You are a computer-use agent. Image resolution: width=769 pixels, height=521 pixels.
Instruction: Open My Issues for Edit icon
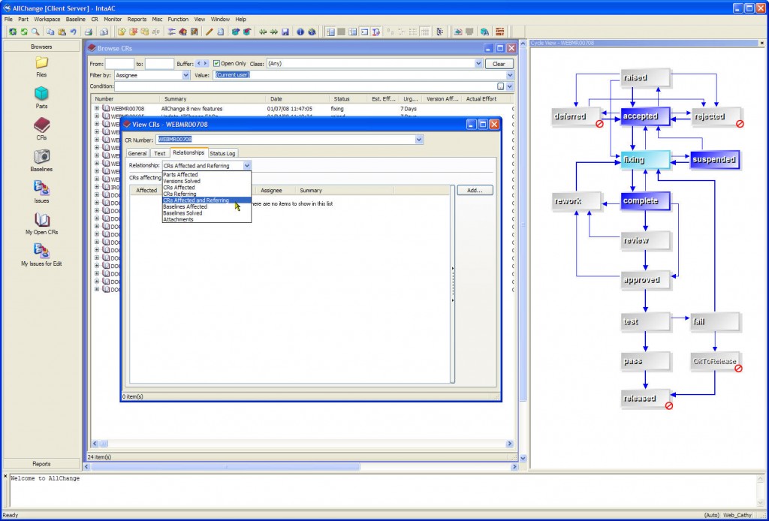[41, 251]
